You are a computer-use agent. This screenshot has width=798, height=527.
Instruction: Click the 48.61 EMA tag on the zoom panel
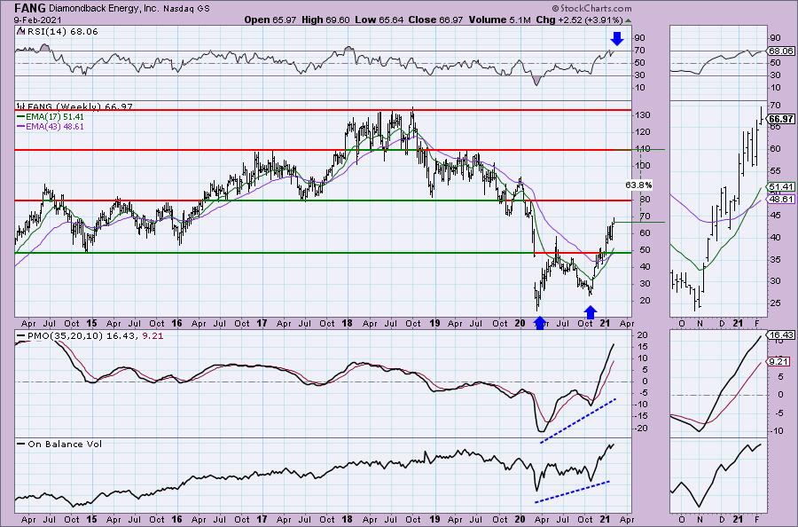[780, 199]
